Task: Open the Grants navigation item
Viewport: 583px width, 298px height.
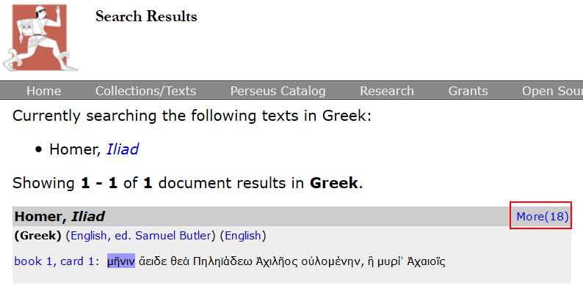Action: [x=468, y=91]
